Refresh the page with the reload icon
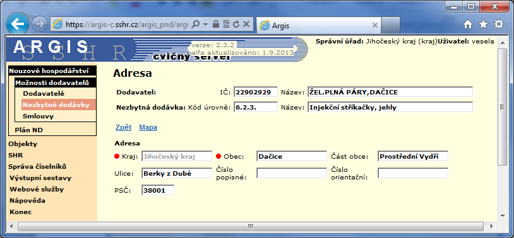 click(x=236, y=24)
